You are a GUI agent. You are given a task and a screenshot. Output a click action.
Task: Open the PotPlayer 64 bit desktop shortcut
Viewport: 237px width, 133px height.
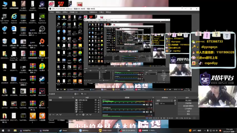pyautogui.click(x=42, y=56)
